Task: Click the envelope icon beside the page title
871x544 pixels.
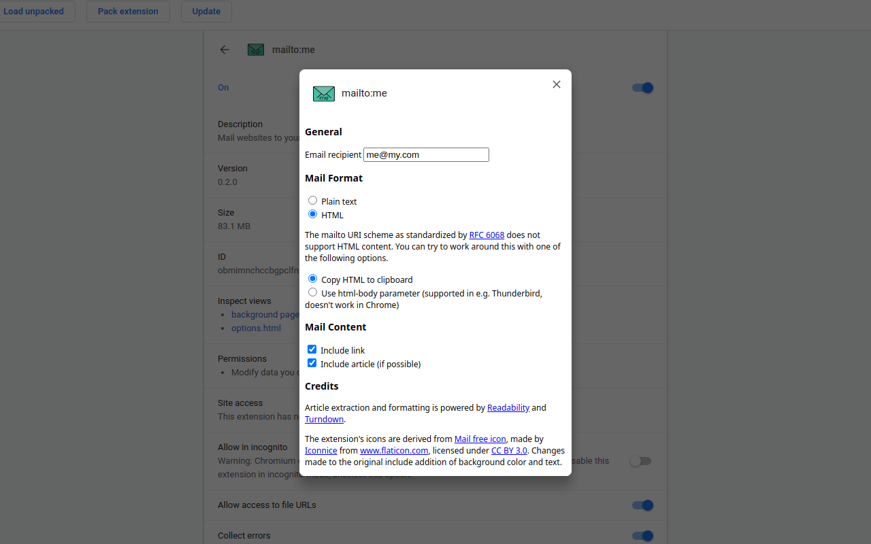Action: click(x=256, y=49)
